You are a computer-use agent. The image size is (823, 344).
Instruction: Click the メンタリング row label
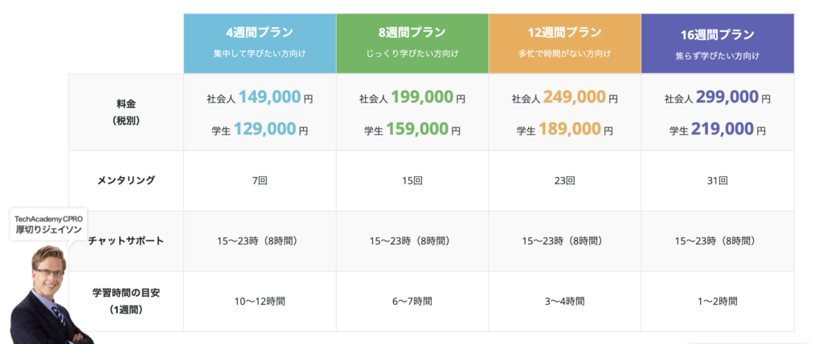tap(126, 180)
